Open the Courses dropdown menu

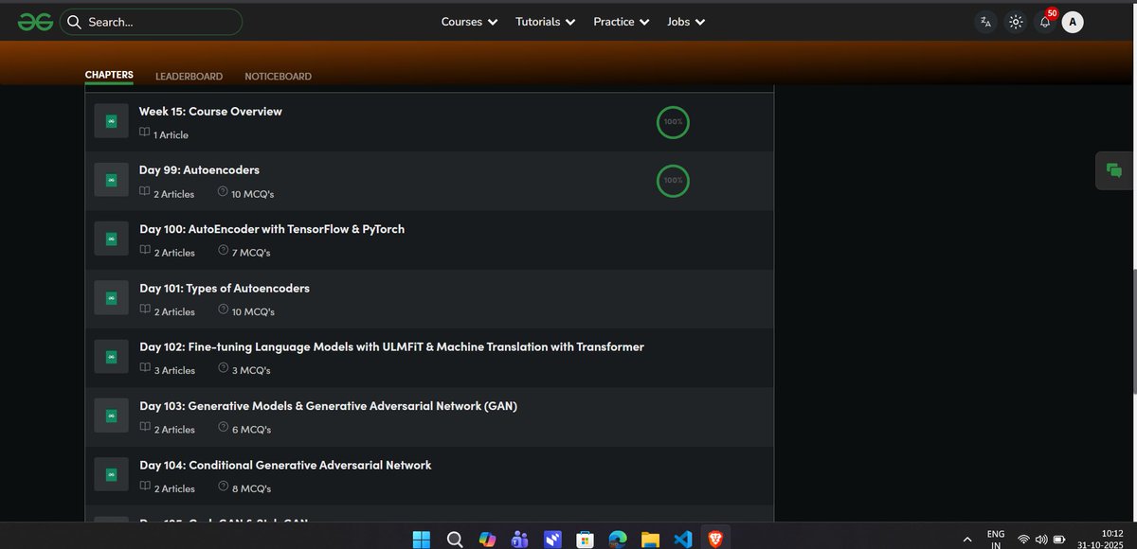click(469, 22)
